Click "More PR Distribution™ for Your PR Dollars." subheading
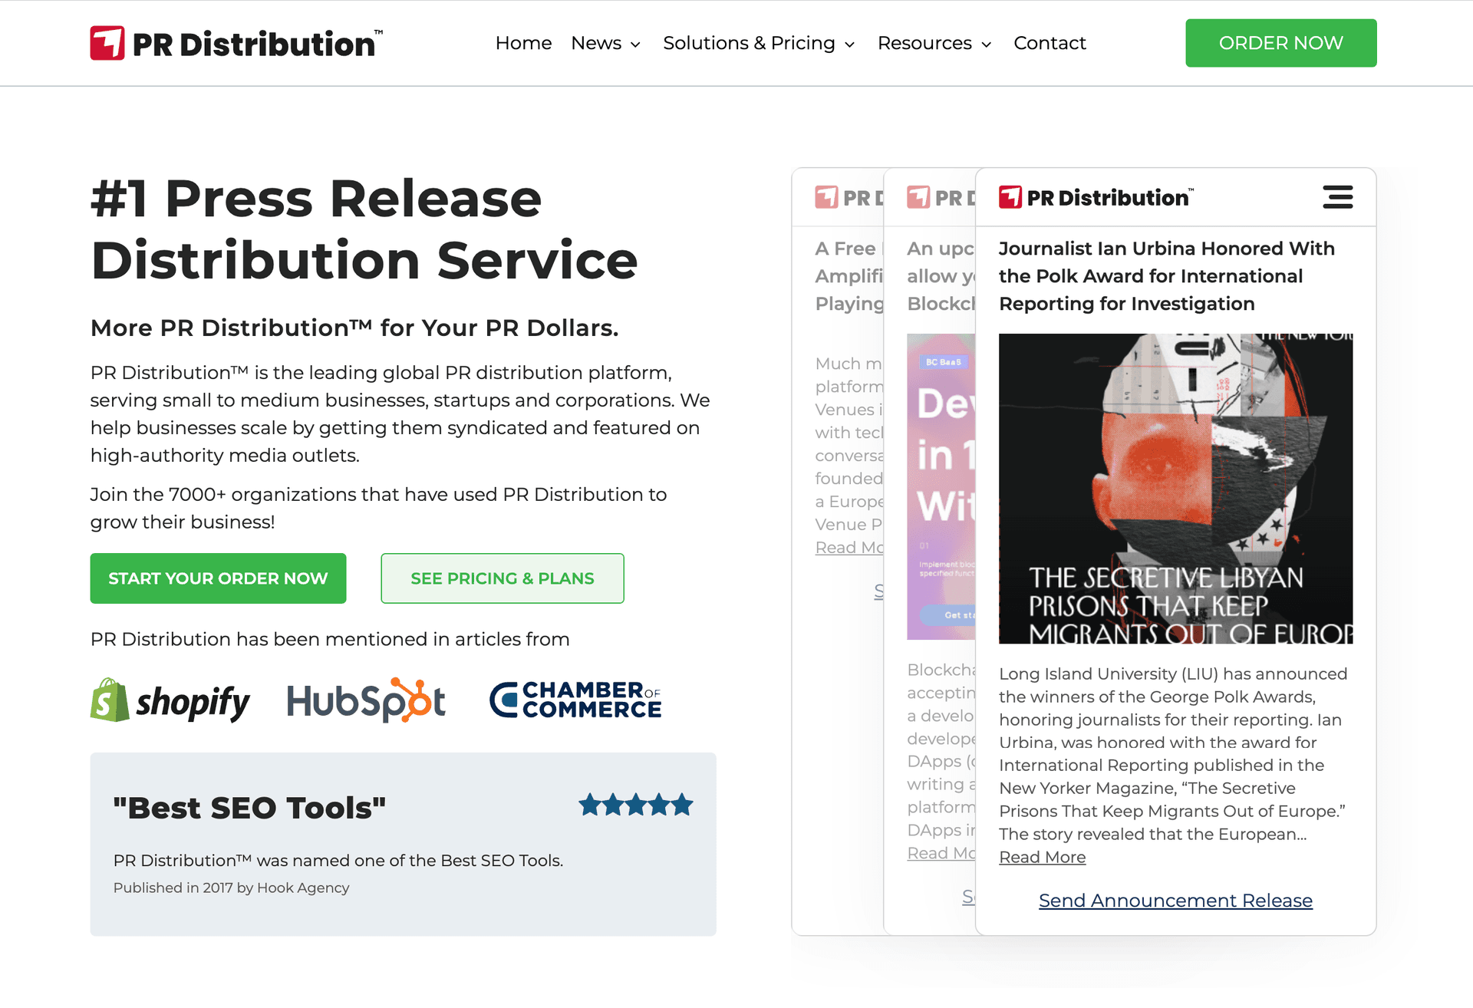This screenshot has width=1473, height=1008. (x=354, y=328)
